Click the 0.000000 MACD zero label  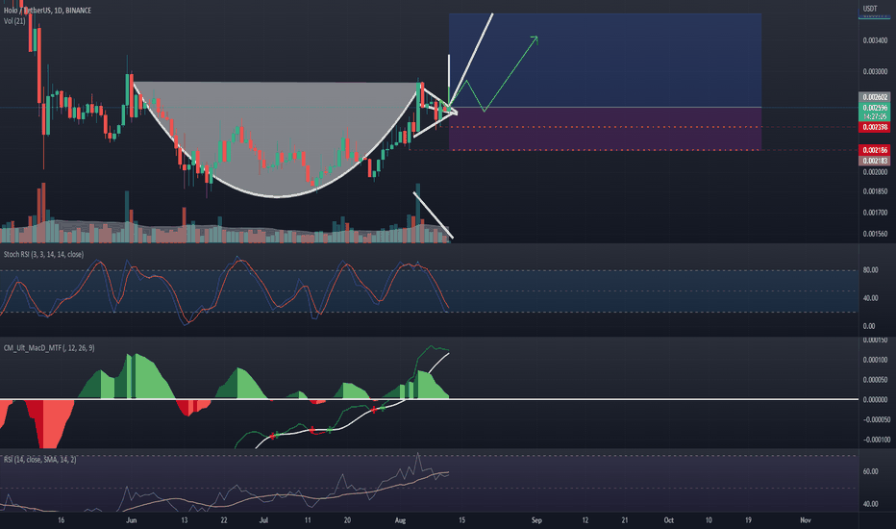click(875, 400)
